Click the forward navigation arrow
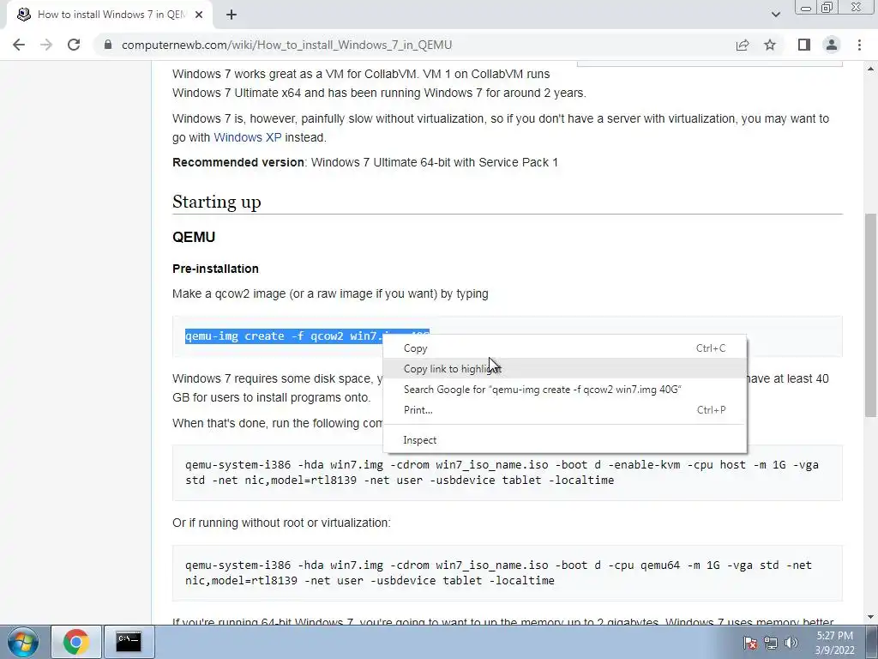The width and height of the screenshot is (878, 659). pos(46,45)
